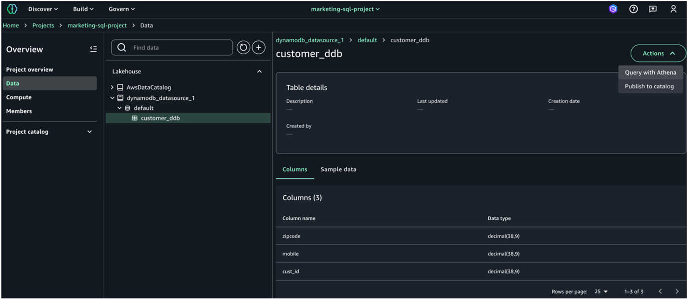The height and width of the screenshot is (299, 687).
Task: Open the Rows per page dropdown
Action: point(601,291)
